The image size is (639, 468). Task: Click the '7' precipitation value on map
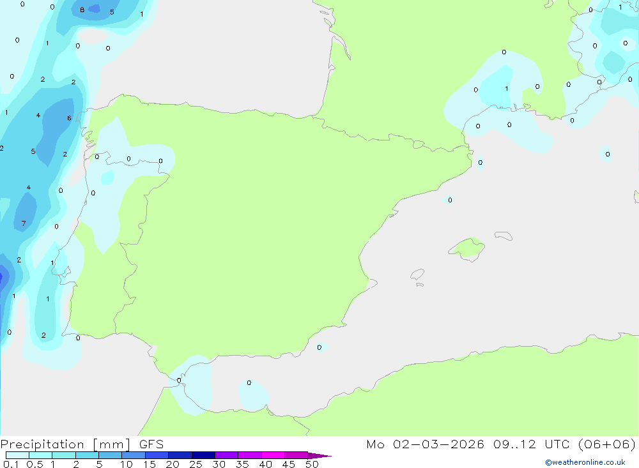(x=24, y=223)
